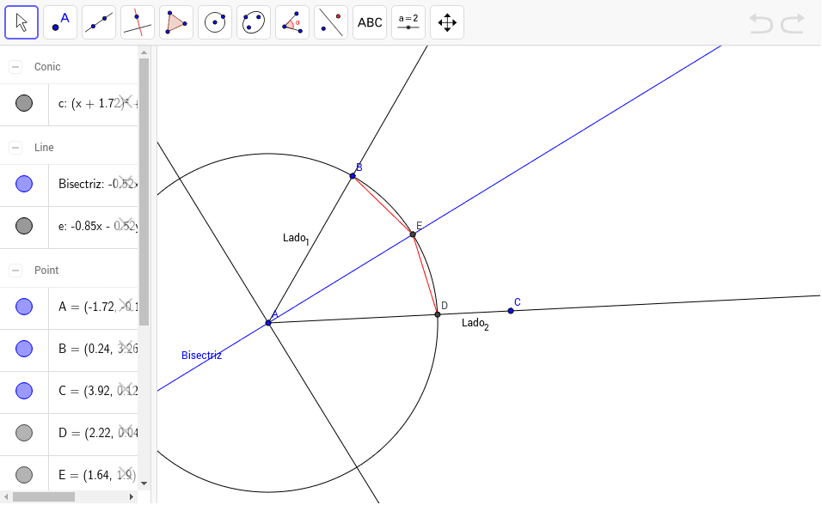Select the Reflect about Line tool

[331, 22]
